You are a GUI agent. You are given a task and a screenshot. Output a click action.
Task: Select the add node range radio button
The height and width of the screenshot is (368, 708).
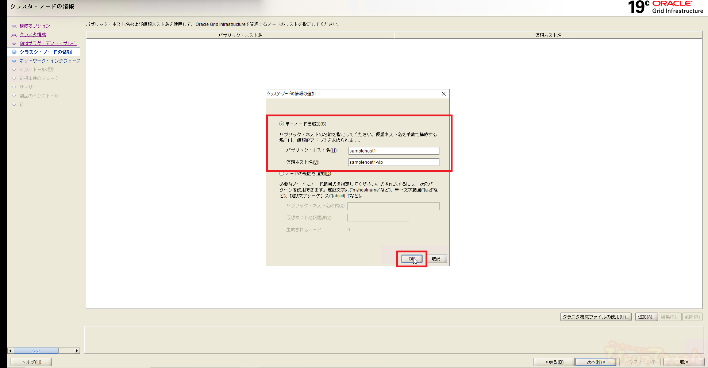click(281, 174)
